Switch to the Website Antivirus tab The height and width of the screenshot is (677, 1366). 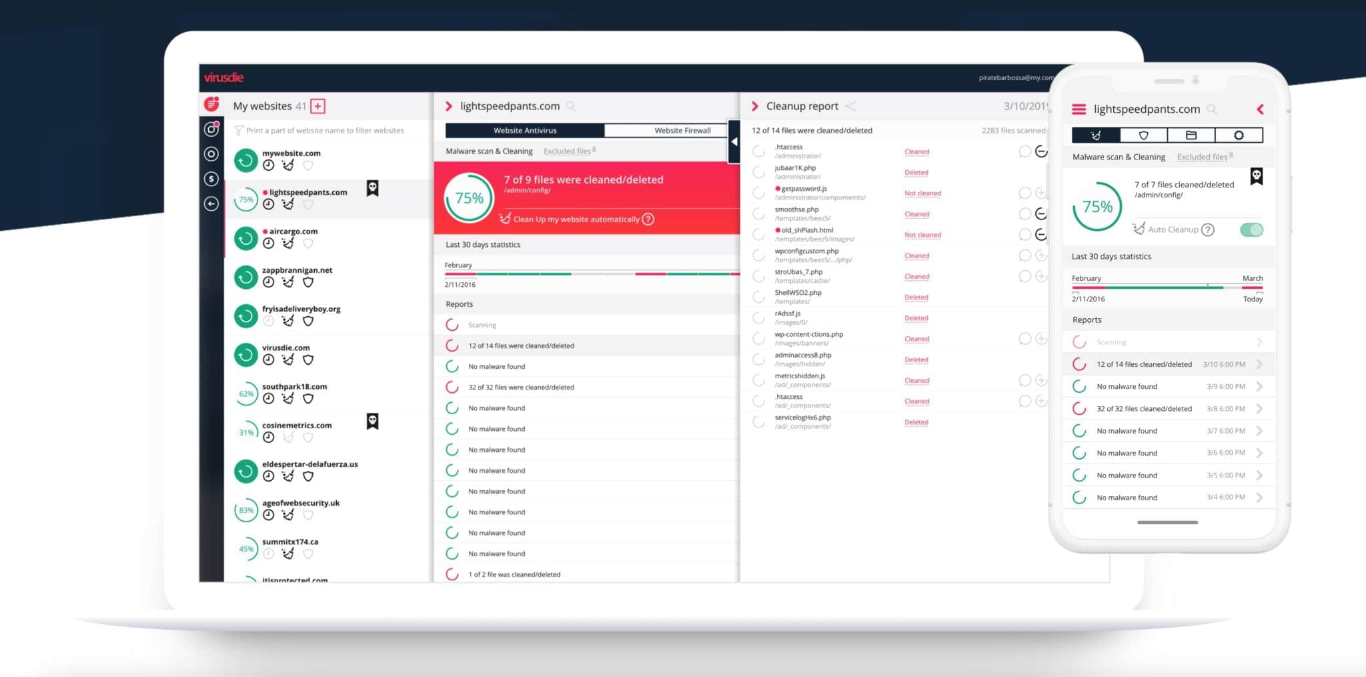coord(525,131)
